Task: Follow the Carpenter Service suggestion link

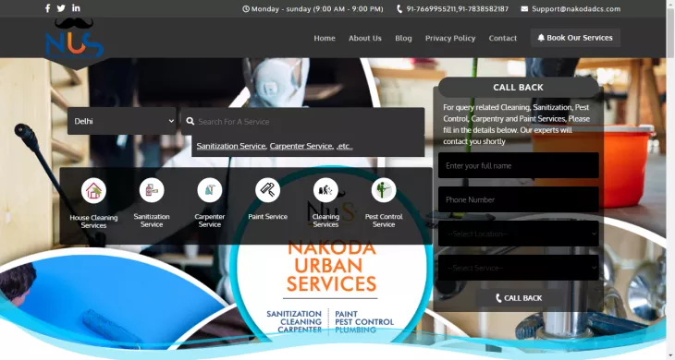Action: tap(301, 146)
